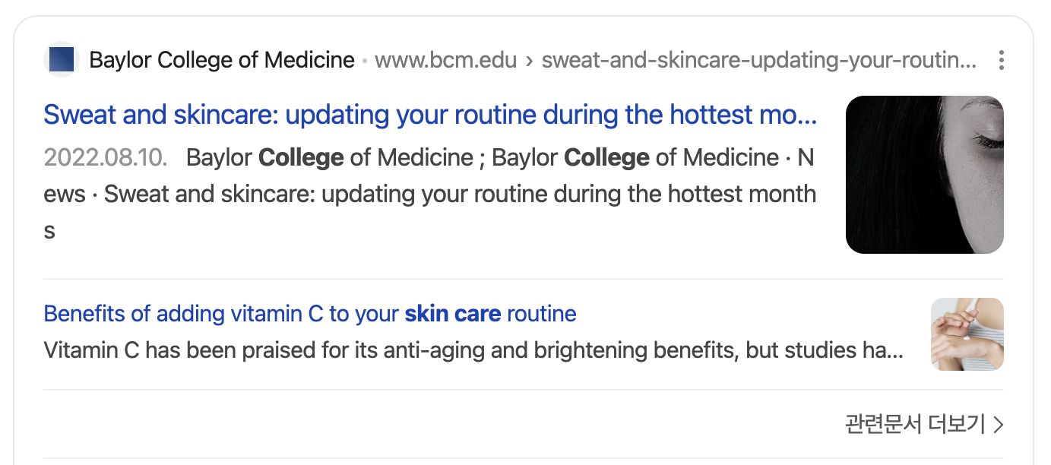Click the hottest months article thumbnail image
Viewport: 1051px width, 465px height.
(x=925, y=175)
